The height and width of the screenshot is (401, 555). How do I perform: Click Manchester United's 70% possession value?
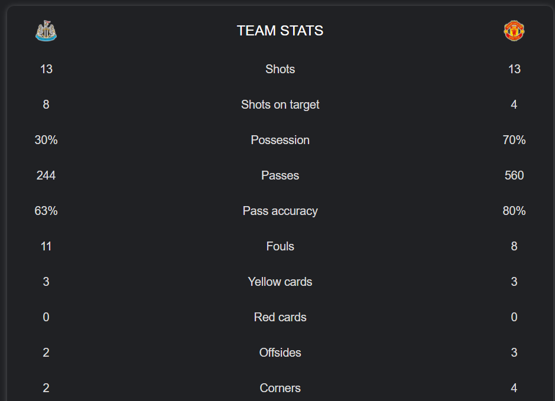click(x=514, y=140)
